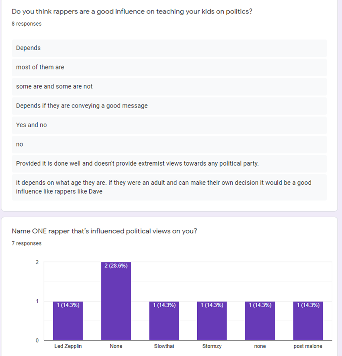Screen dimensions: 342x356
Task: Click the 'post malone' axis label
Action: click(x=308, y=346)
